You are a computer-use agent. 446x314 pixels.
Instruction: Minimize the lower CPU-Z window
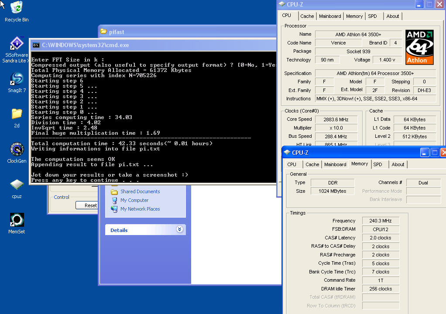[x=424, y=153]
